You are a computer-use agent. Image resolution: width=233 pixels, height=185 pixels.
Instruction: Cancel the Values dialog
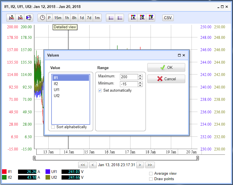click(166, 79)
